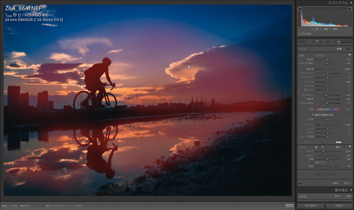
Task: Click the brush サイズ value 31.0
Action: pos(348,151)
